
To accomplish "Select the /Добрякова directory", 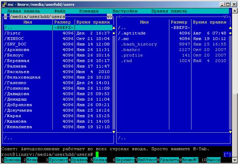I will (x=58, y=105).
